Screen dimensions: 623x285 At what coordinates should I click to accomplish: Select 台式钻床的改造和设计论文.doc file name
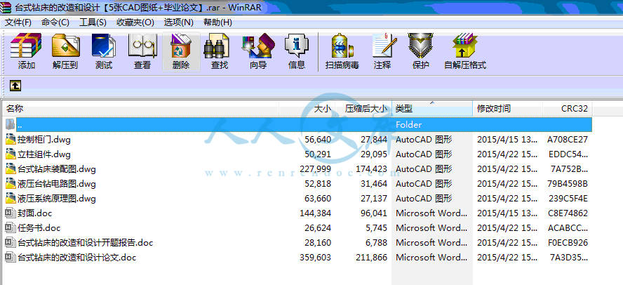point(77,257)
